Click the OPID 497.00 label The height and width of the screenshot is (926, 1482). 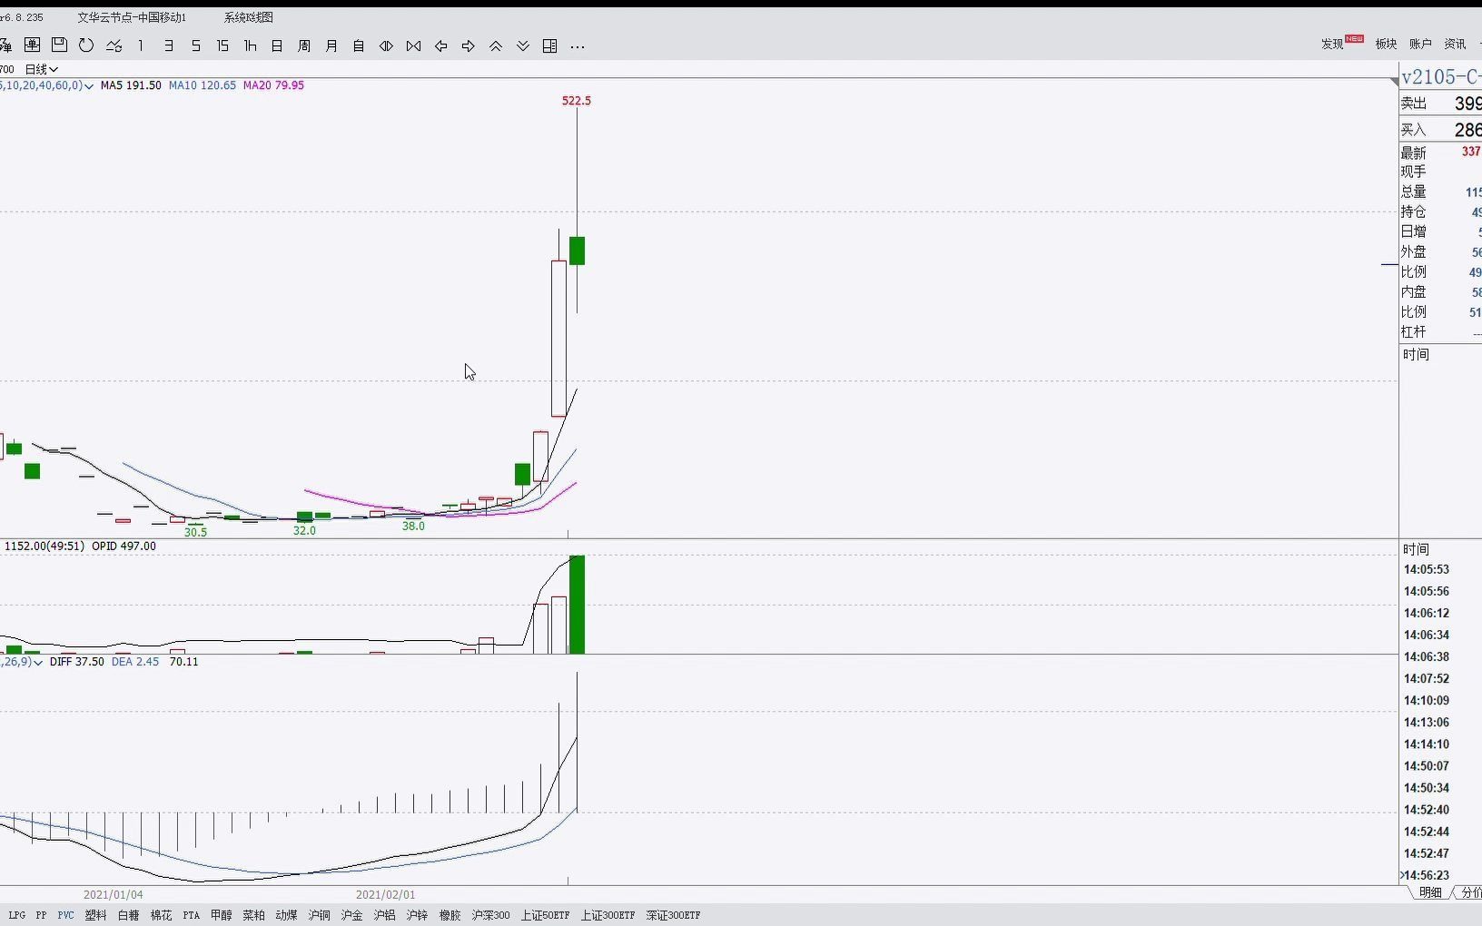tap(123, 547)
